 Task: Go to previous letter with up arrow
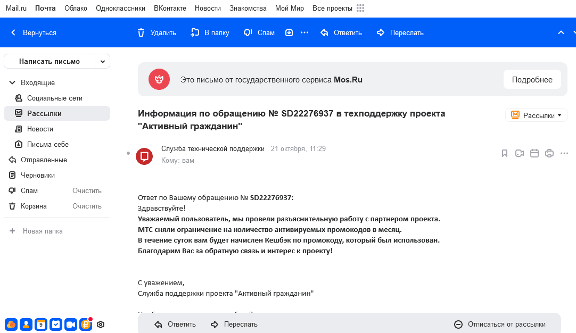561,32
